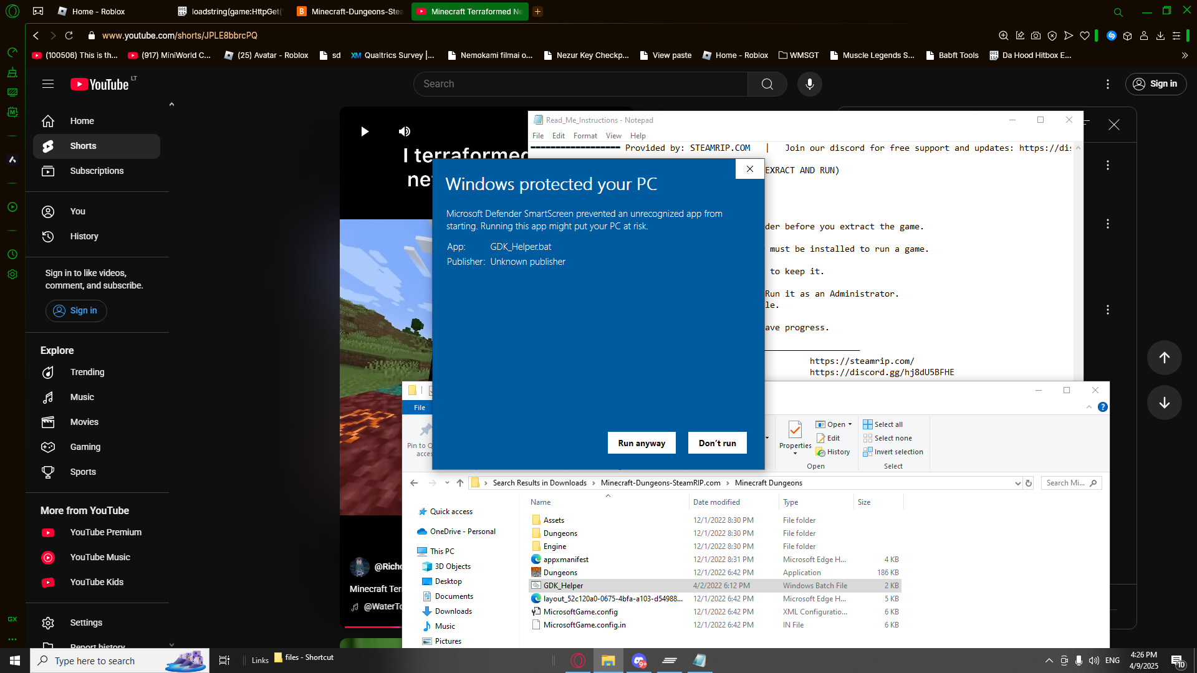
Task: Click Edit in the Explorer ribbon
Action: coord(829,438)
